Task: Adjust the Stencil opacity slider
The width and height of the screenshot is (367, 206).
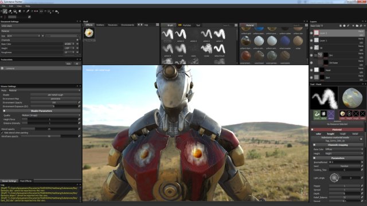Action: coord(49,129)
